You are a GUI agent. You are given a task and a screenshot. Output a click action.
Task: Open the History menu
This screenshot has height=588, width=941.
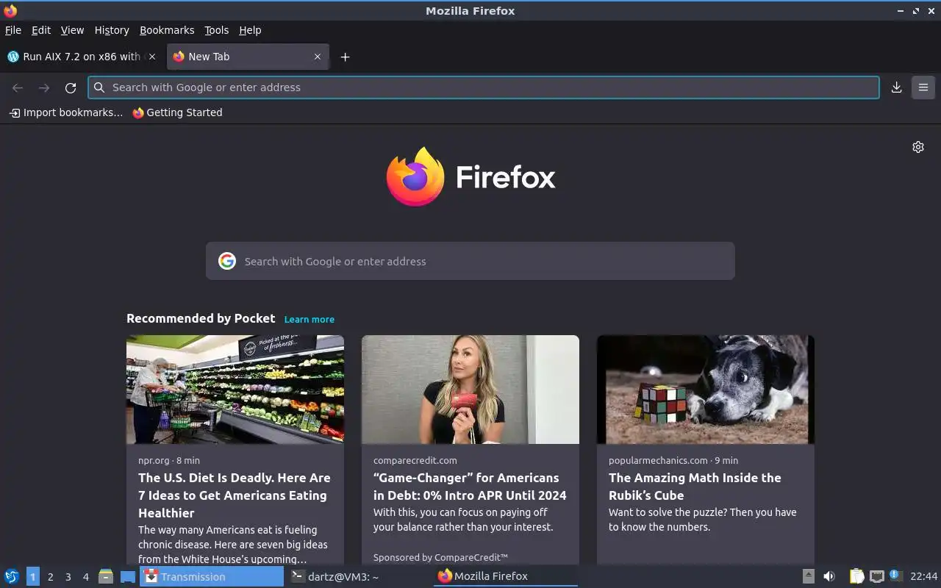[112, 30]
